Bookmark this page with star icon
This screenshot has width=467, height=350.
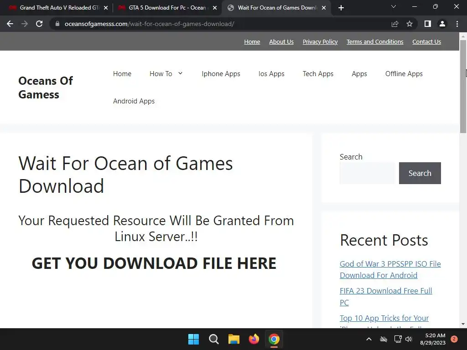pyautogui.click(x=410, y=24)
